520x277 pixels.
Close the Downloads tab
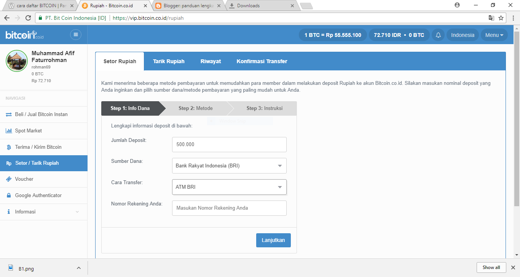click(292, 6)
